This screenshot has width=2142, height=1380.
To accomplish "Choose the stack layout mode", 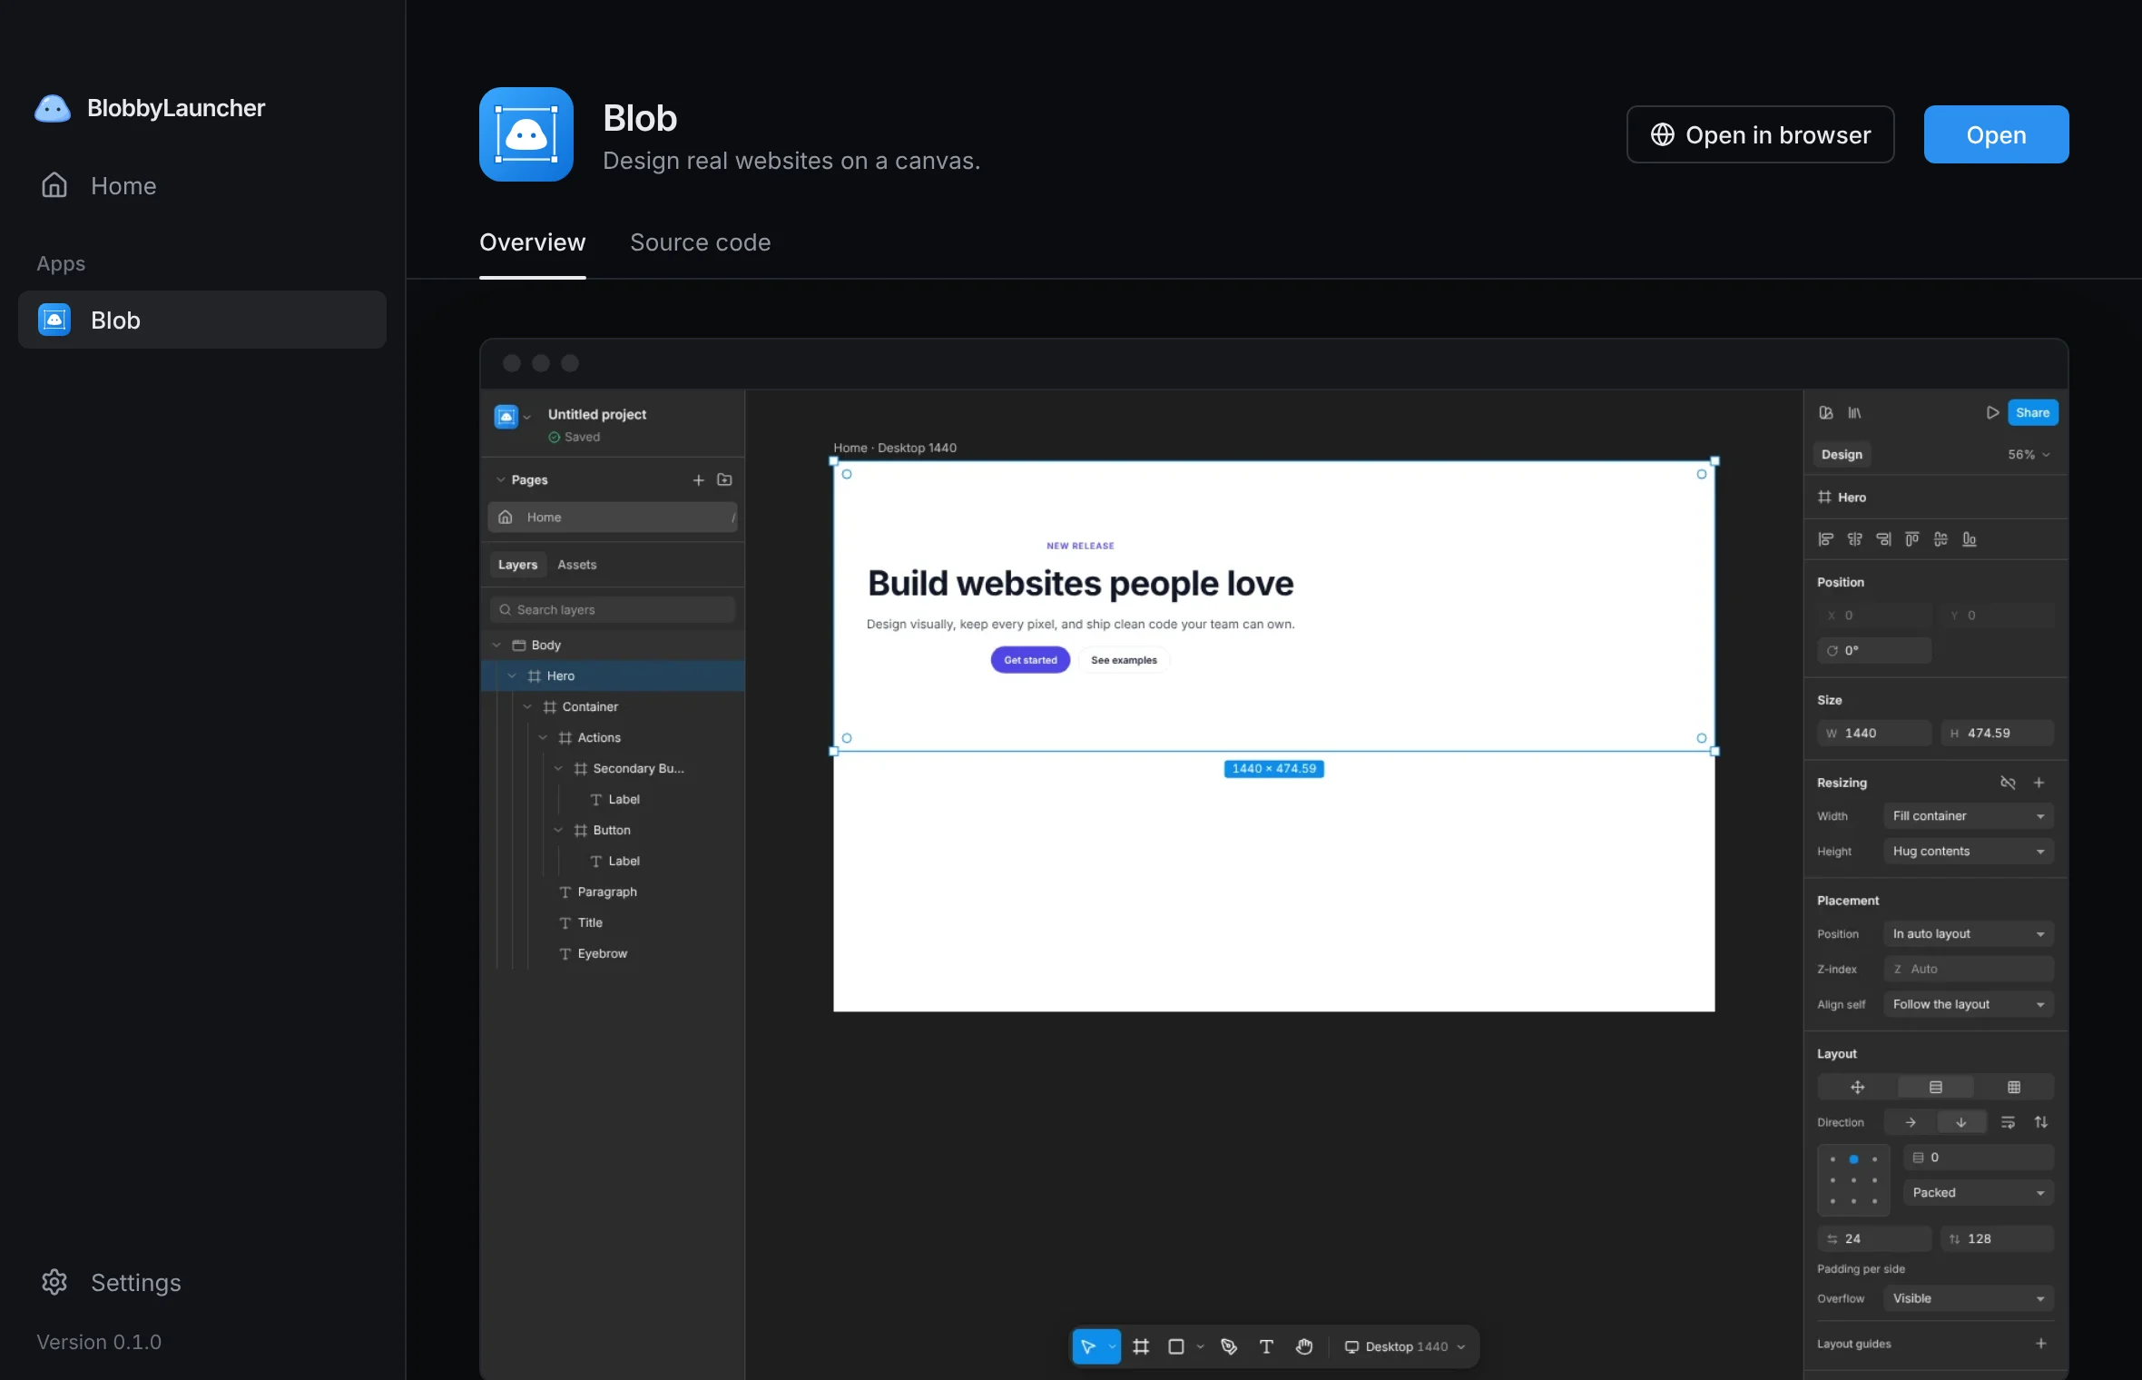I will point(1935,1087).
